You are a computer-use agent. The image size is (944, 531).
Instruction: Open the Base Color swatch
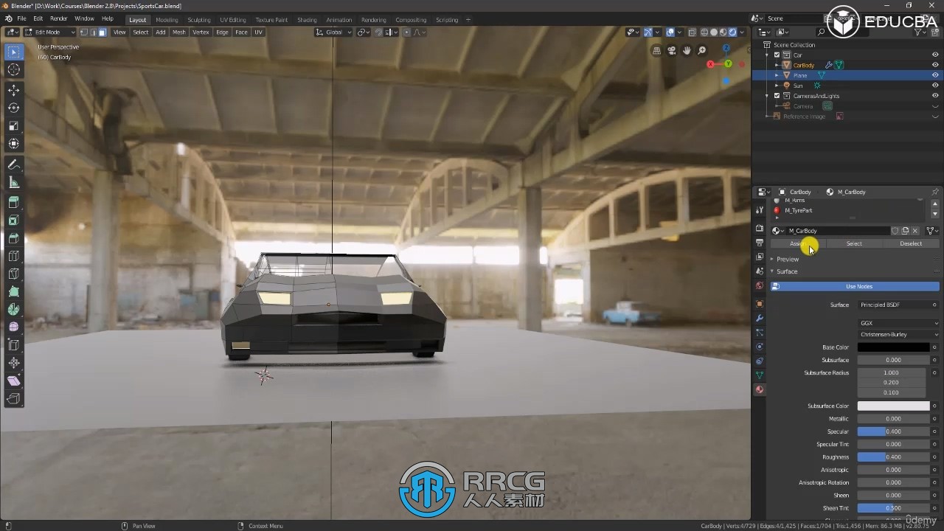tap(894, 347)
